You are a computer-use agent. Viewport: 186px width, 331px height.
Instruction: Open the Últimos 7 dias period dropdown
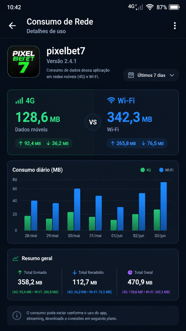(151, 75)
